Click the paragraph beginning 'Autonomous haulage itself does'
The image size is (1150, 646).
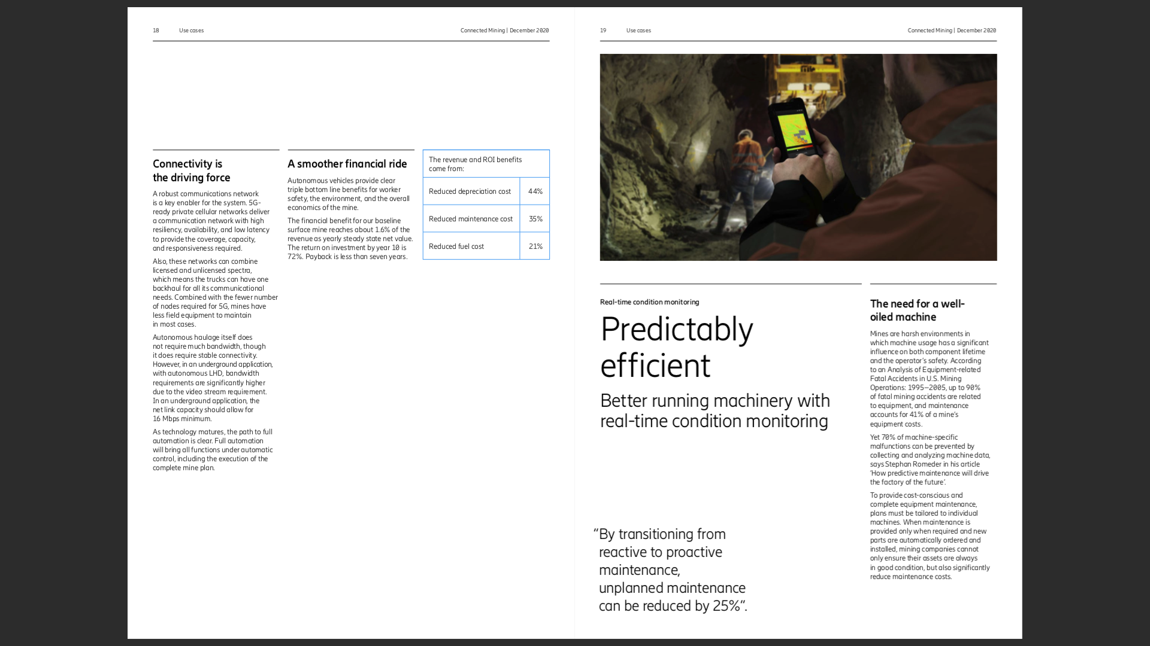coord(213,378)
